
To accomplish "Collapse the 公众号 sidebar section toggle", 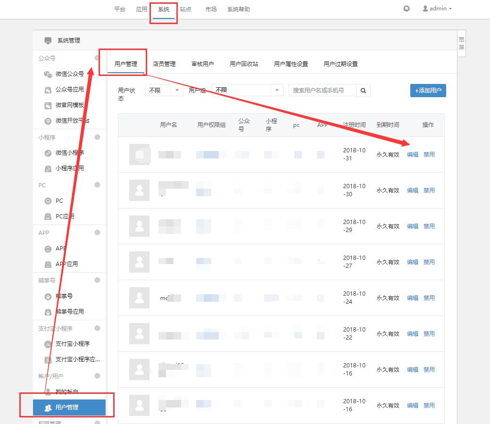I will [97, 58].
